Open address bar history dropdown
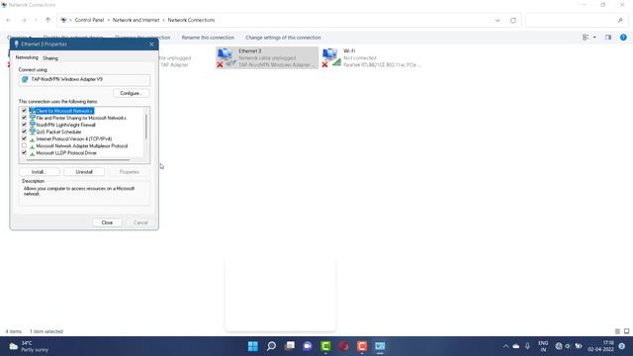The image size is (633, 356). (x=497, y=20)
